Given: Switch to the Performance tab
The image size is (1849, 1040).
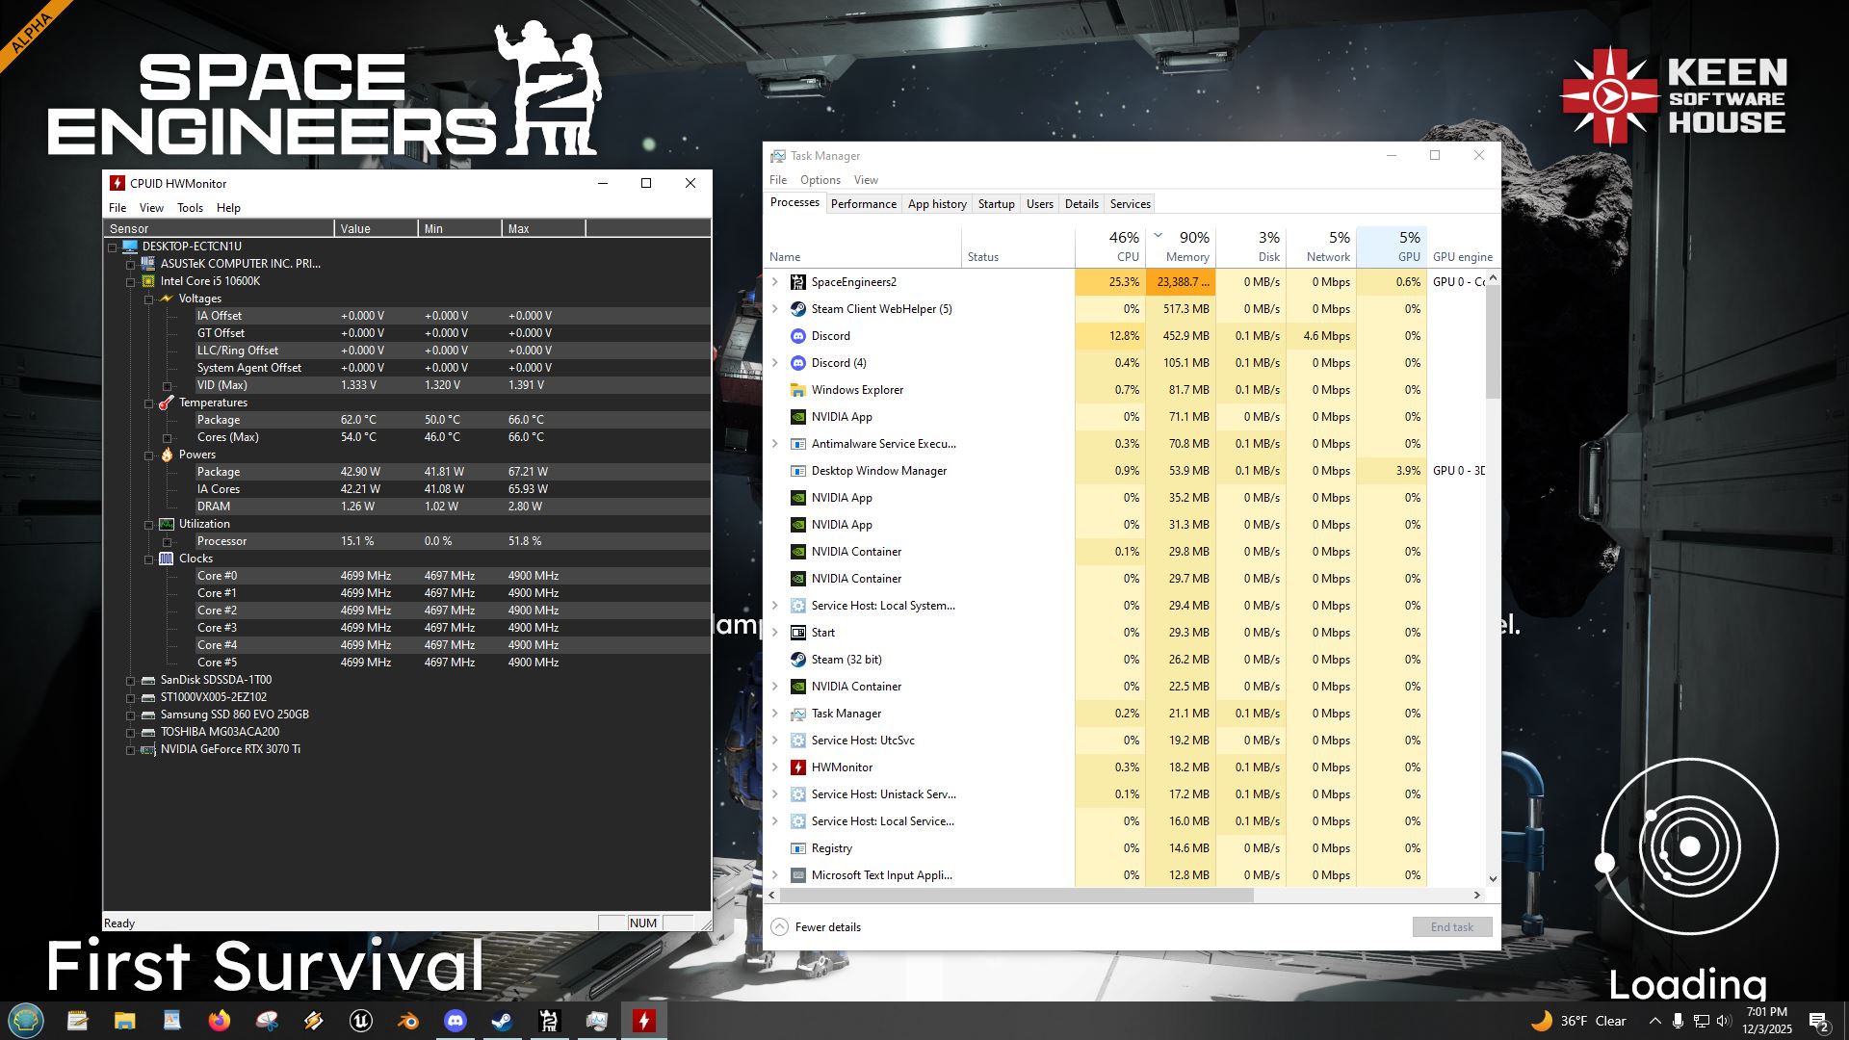Looking at the screenshot, I should click(863, 204).
